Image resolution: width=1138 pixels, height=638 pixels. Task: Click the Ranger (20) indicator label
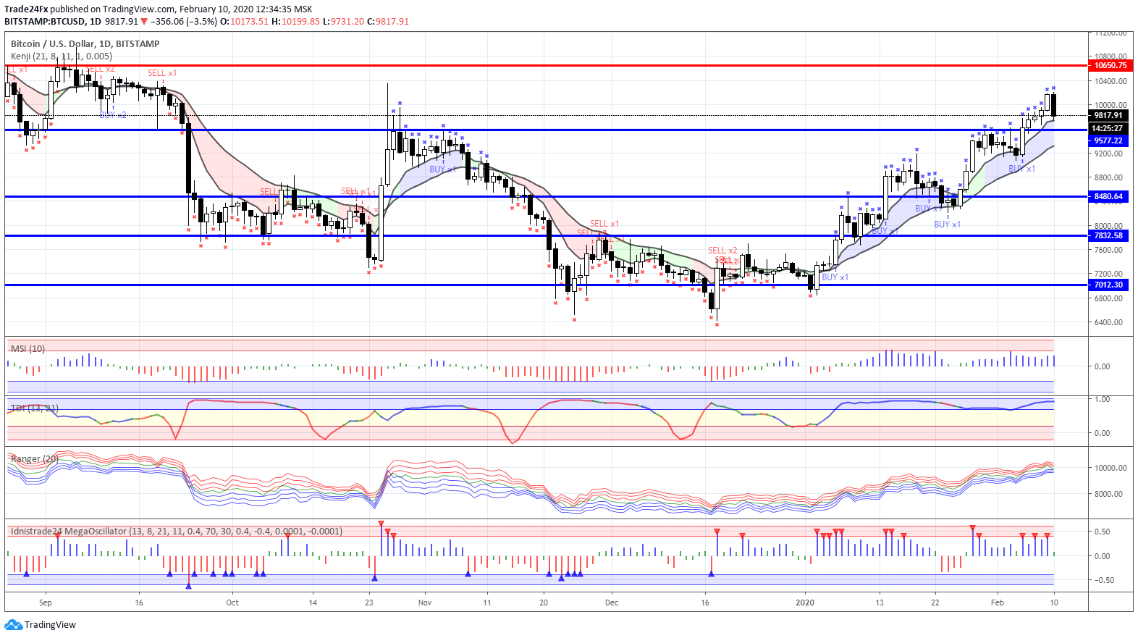click(x=35, y=459)
